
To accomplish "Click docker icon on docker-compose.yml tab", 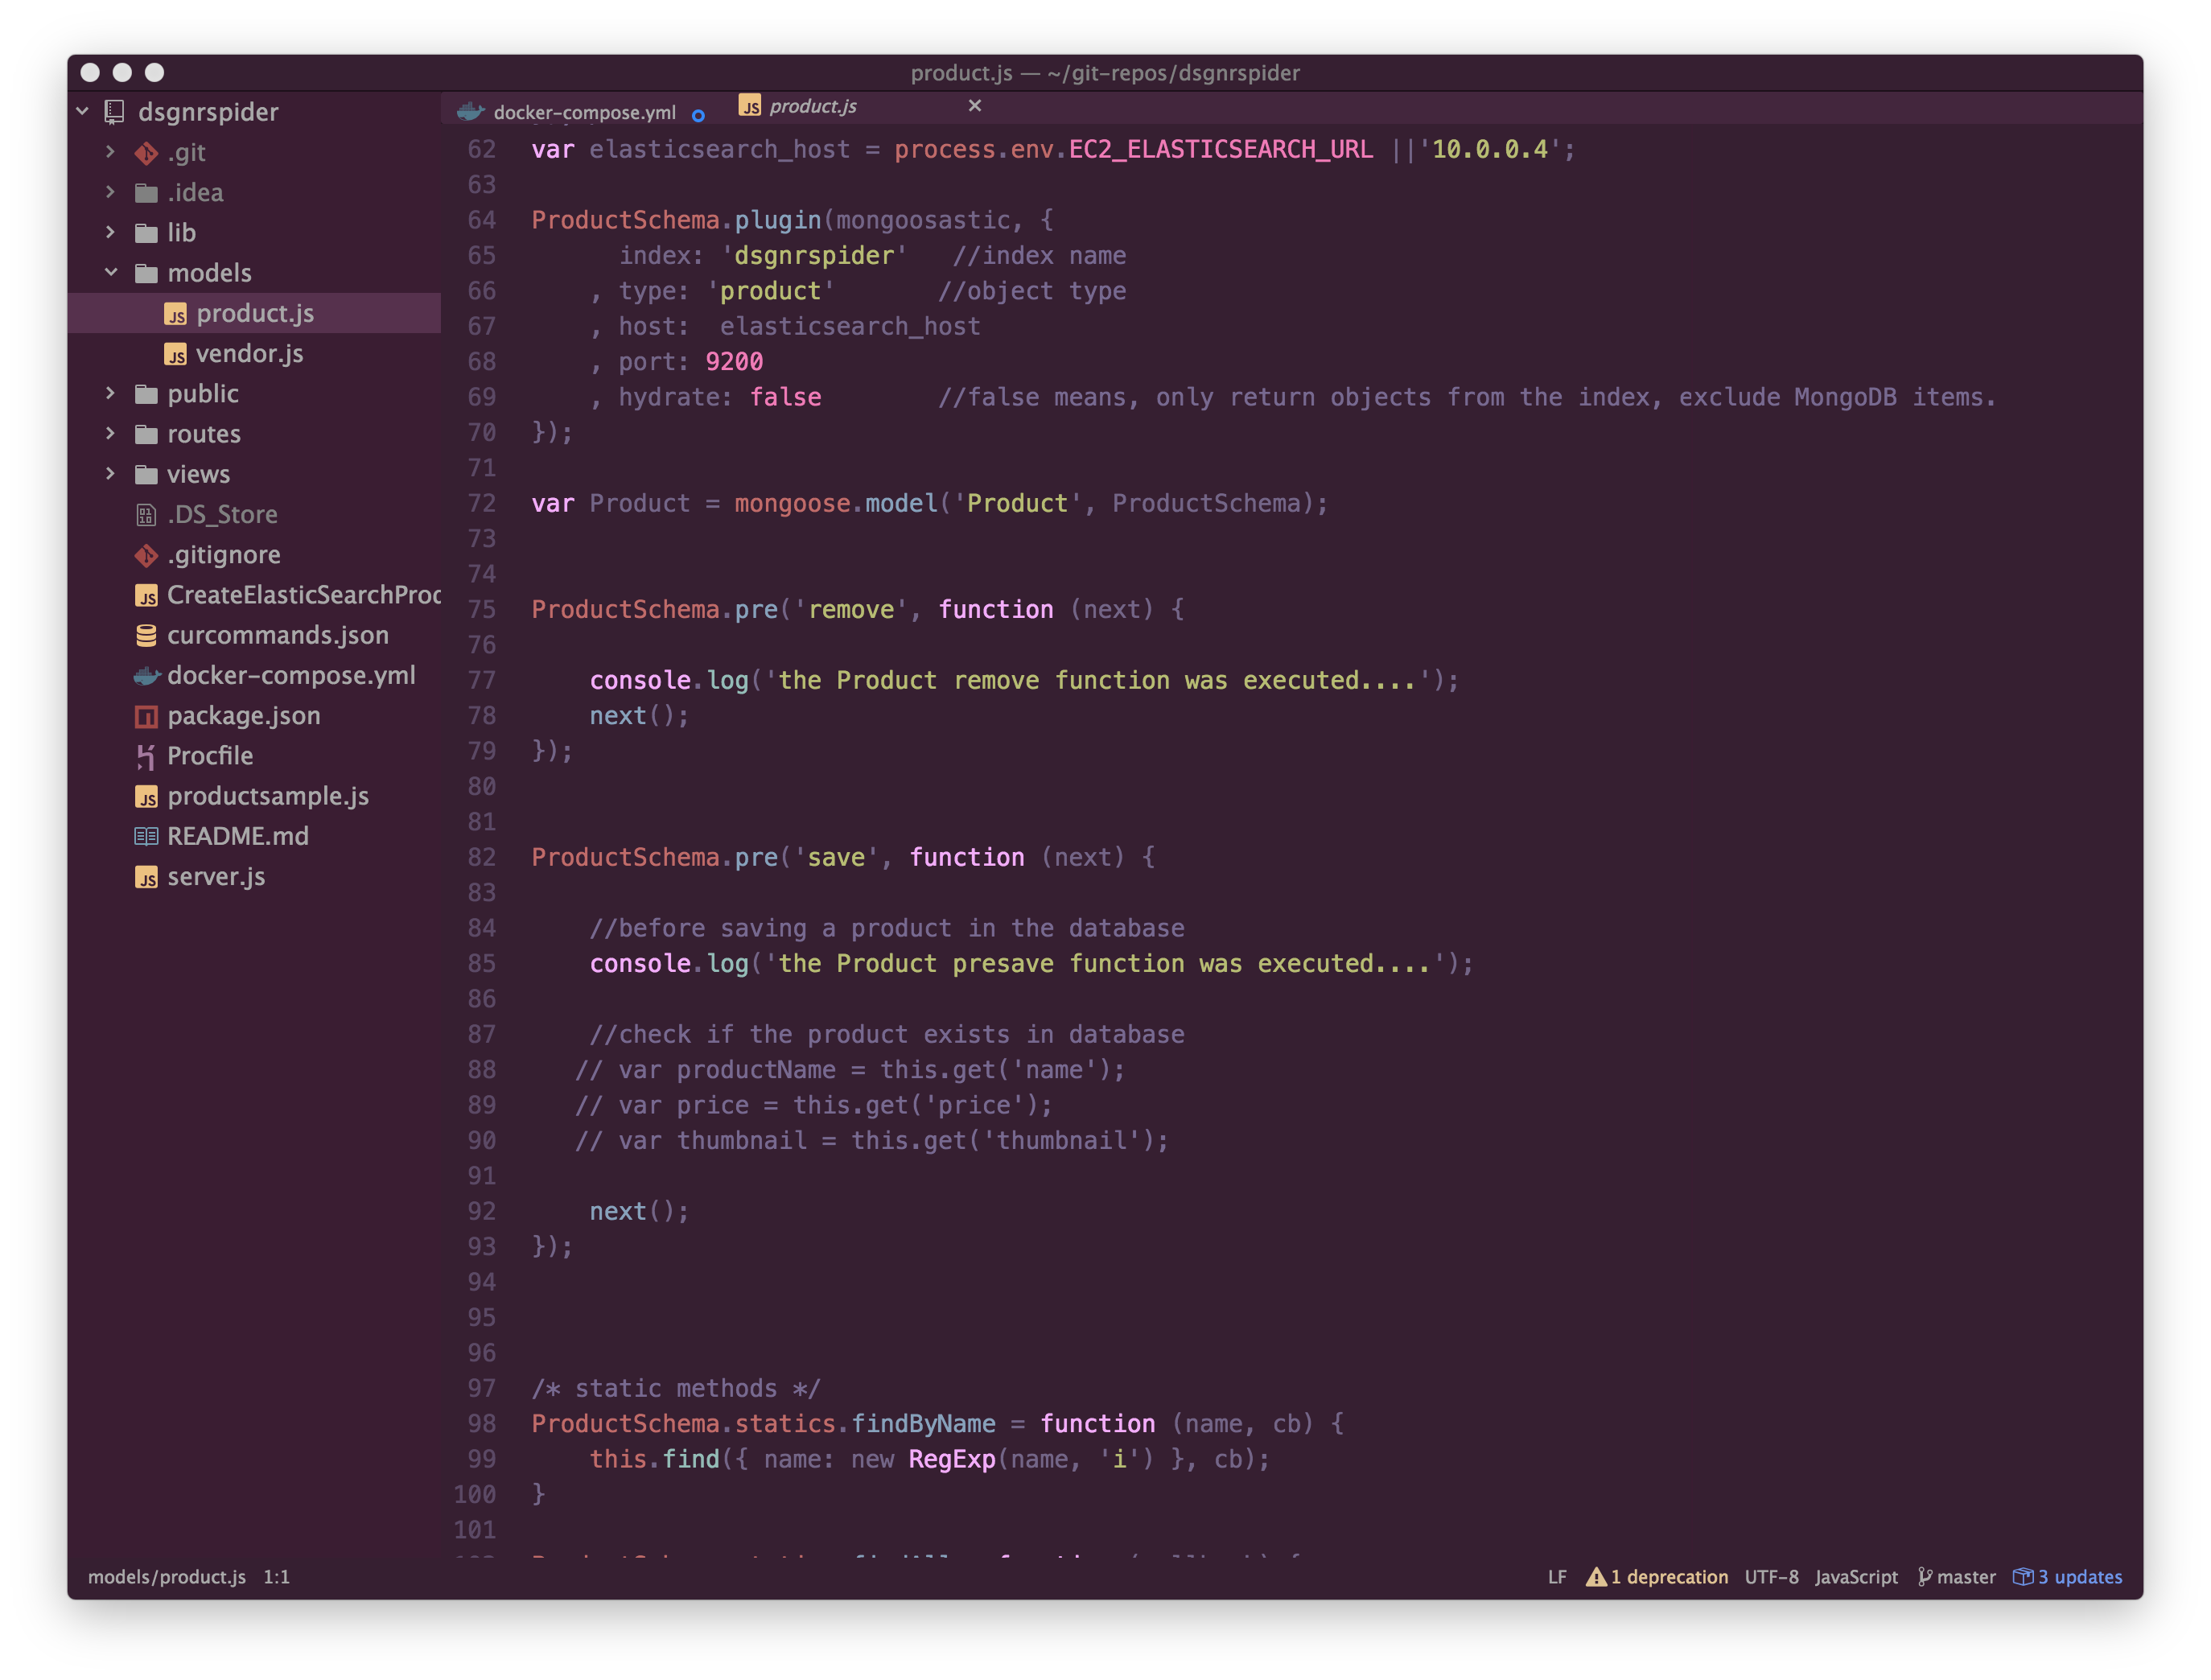I will (470, 111).
